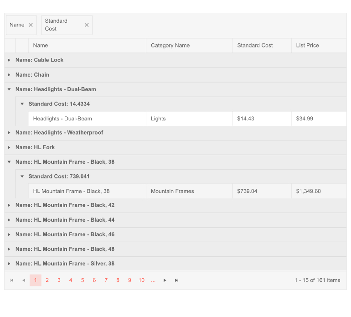Screen dimensions: 351x317
Task: Click the 'Name: Chain' group text
Action: (32, 75)
